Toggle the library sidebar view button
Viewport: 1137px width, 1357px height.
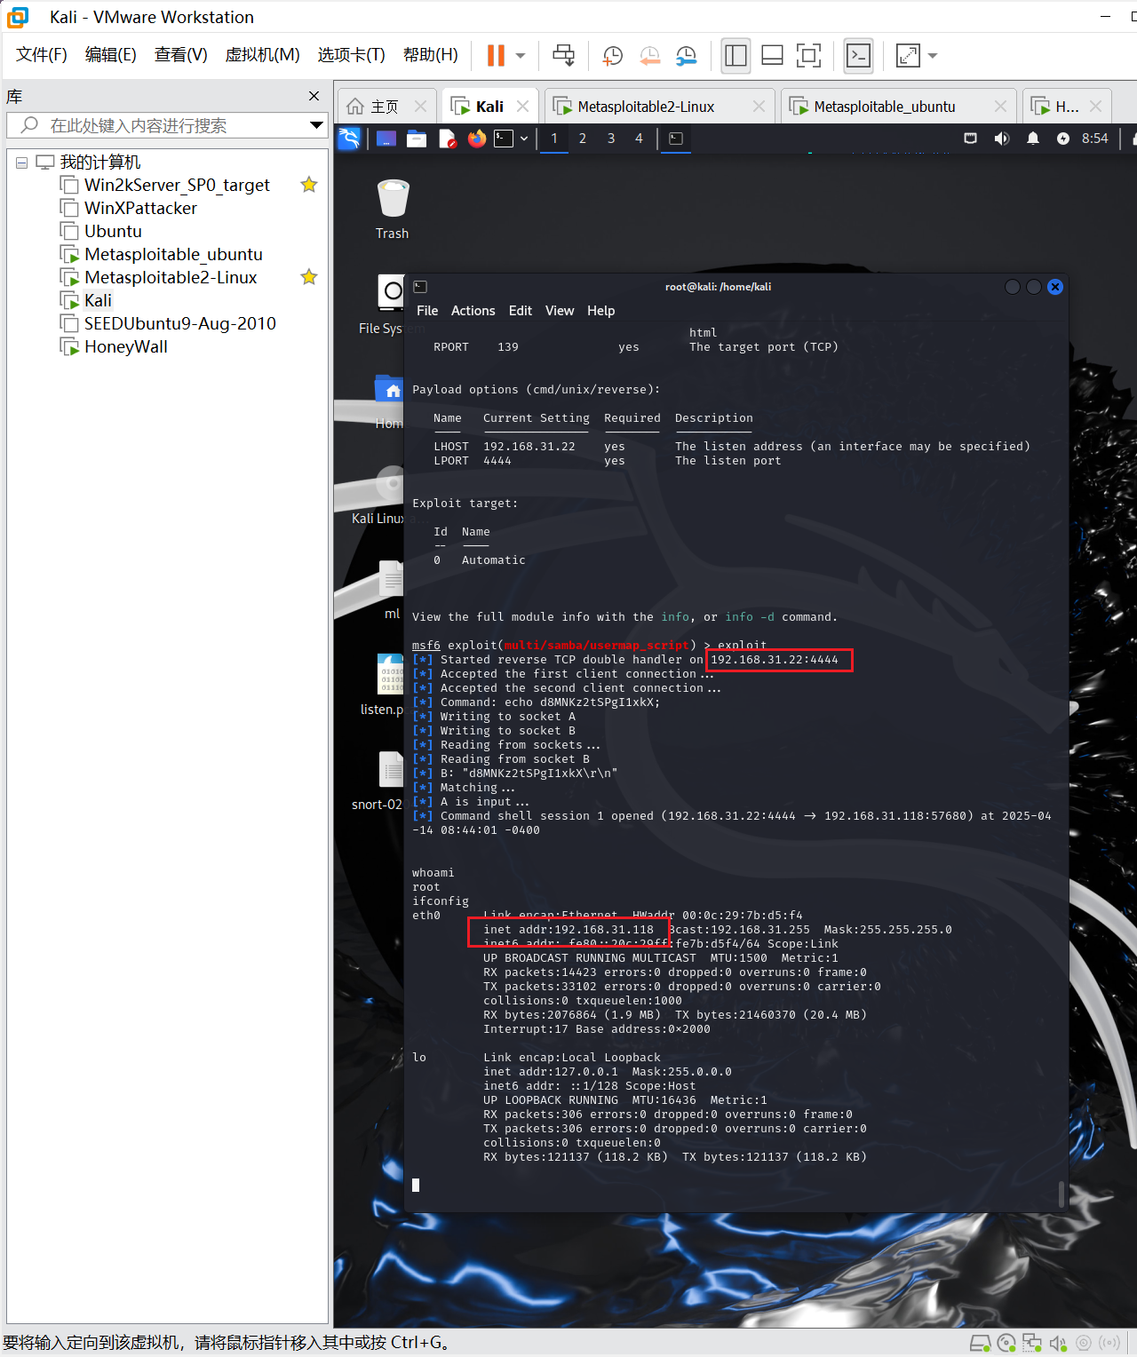735,55
